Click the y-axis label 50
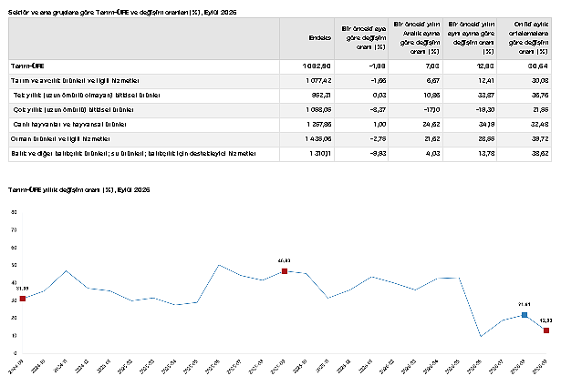Image resolution: width=561 pixels, height=386 pixels. coord(15,265)
